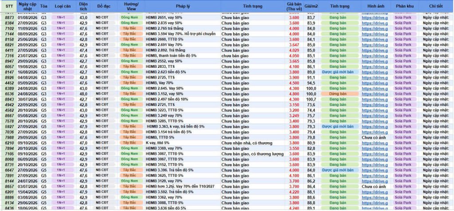Select the 4.800 price cell in row 6536

[x=294, y=94]
